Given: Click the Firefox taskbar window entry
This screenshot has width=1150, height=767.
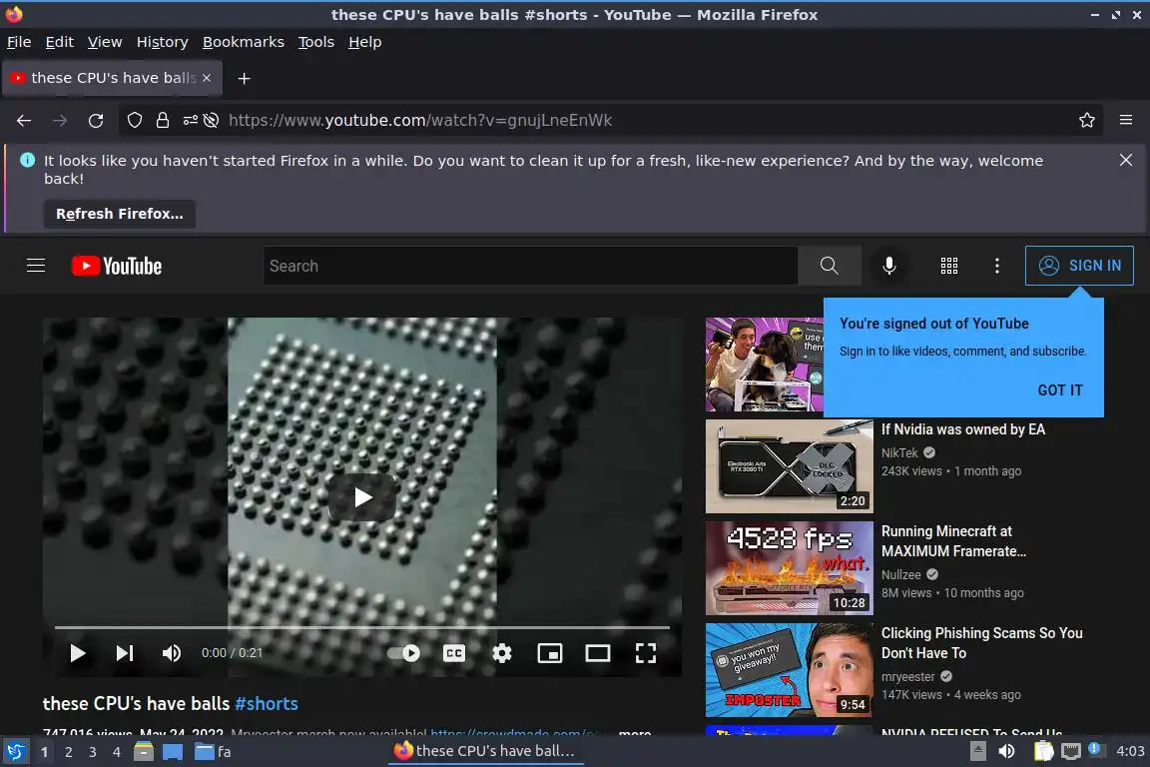Looking at the screenshot, I should tap(485, 752).
